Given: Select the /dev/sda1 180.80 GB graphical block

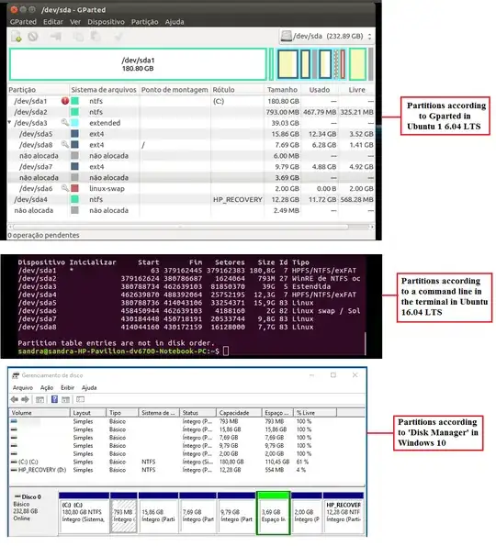Looking at the screenshot, I should click(x=138, y=64).
